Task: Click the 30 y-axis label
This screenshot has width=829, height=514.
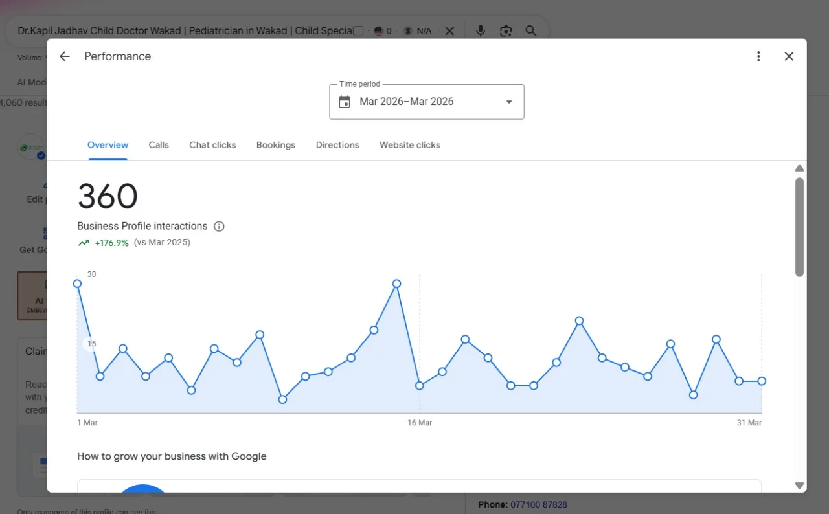Action: pos(91,274)
